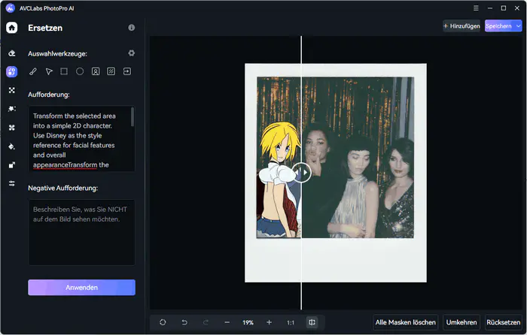Toggle the before/after compare view
Viewport: 527px width, 335px height.
click(x=312, y=322)
